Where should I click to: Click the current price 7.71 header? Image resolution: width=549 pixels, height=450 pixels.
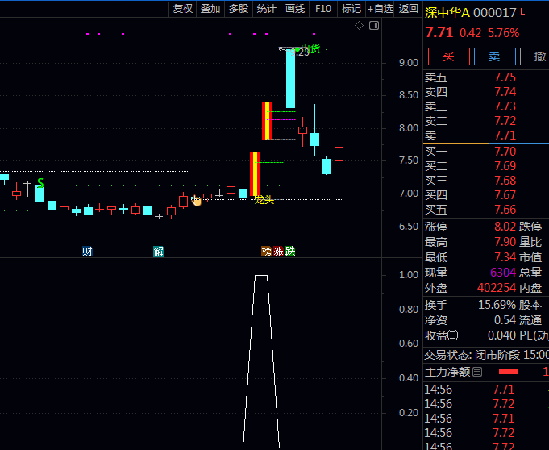(439, 33)
